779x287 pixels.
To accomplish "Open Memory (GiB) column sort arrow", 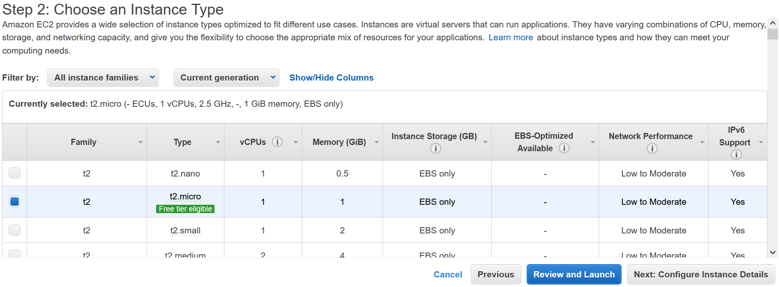I will 377,142.
